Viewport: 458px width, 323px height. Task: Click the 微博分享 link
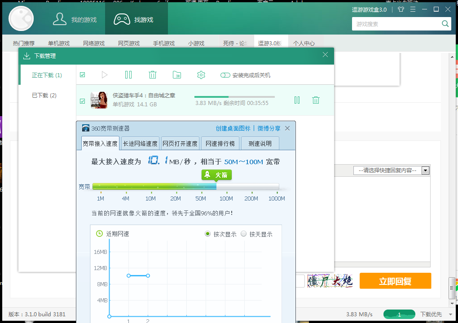269,128
